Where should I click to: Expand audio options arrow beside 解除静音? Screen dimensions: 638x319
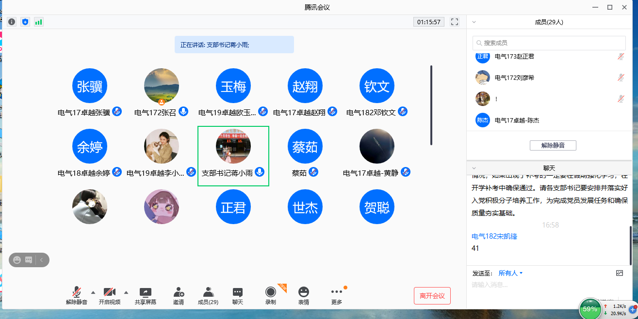click(x=93, y=292)
